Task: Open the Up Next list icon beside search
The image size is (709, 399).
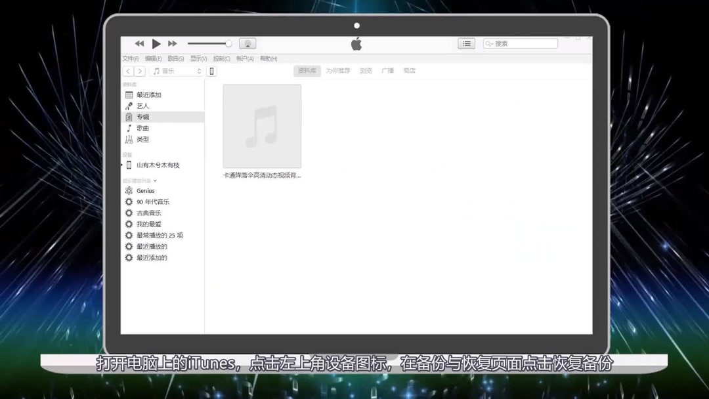Action: tap(467, 43)
